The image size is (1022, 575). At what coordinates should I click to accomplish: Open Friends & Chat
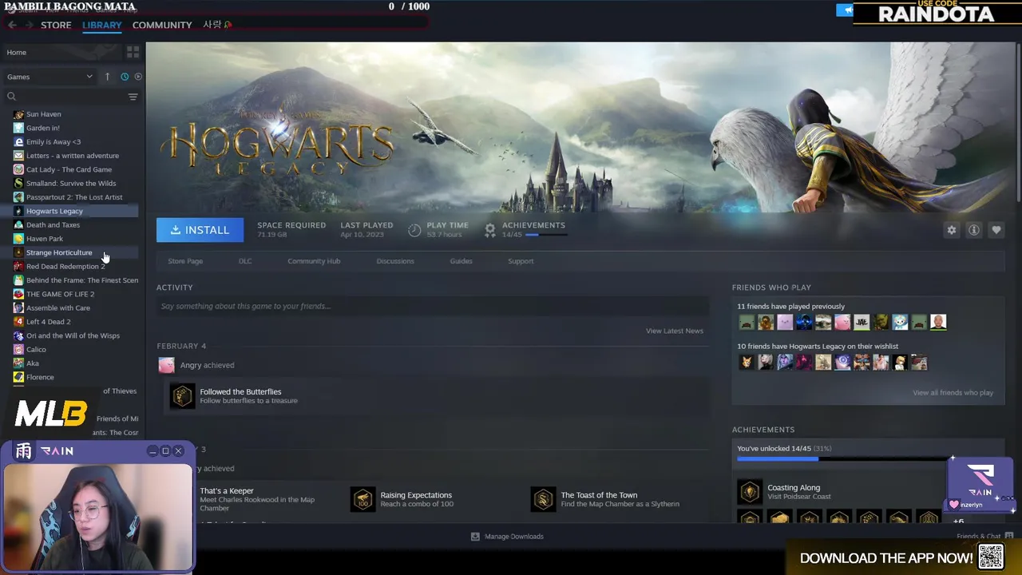(x=985, y=537)
